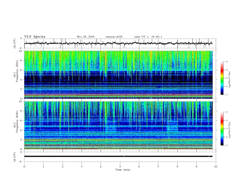Click the "VLF Spectra" plot title
Screen dimensions: 243x187
point(35,37)
